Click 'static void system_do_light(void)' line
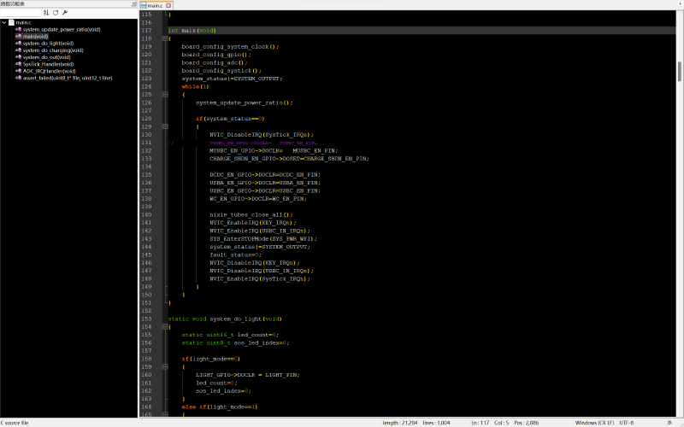The width and height of the screenshot is (684, 427). coord(225,319)
